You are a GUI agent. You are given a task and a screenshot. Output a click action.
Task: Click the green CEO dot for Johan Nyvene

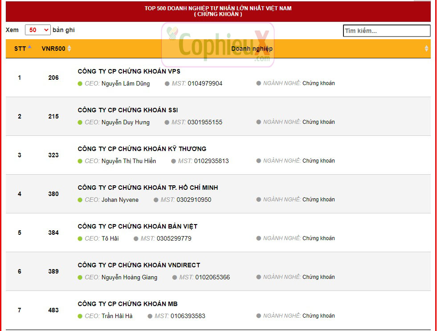80,200
